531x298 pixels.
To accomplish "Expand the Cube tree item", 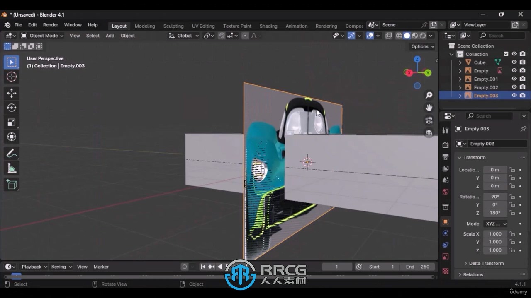I will click(460, 62).
